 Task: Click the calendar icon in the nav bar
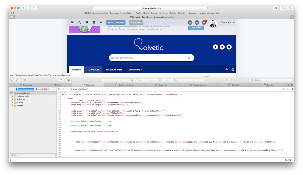233,69
